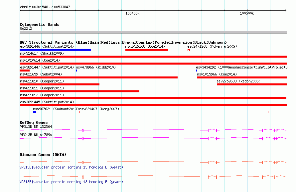Image resolution: width=296 pixels, height=192 pixels.
Task: Click the 100500k ruler label
Action: (x=247, y=13)
